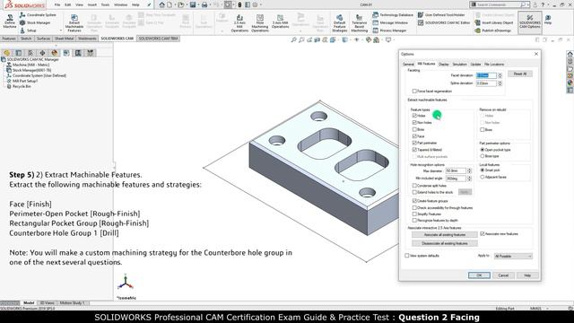Open Stock Manager from the ribbon
Screen dimensions: 574x323
coord(35,22)
